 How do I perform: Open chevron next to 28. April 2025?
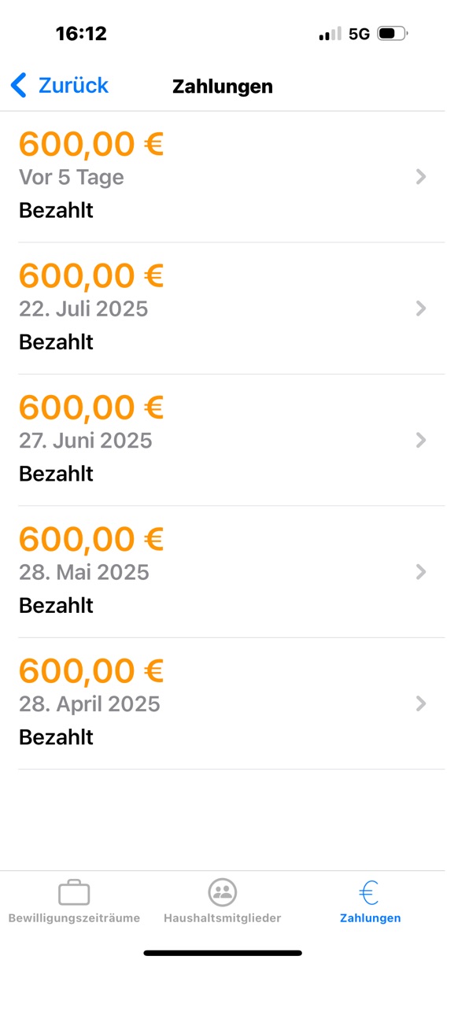[x=421, y=703]
